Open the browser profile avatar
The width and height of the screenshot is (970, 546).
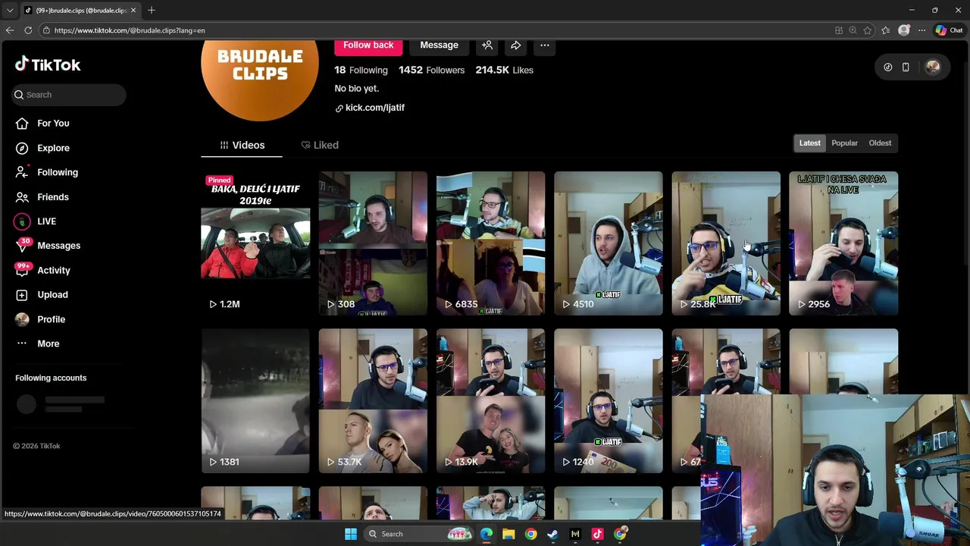click(x=904, y=30)
